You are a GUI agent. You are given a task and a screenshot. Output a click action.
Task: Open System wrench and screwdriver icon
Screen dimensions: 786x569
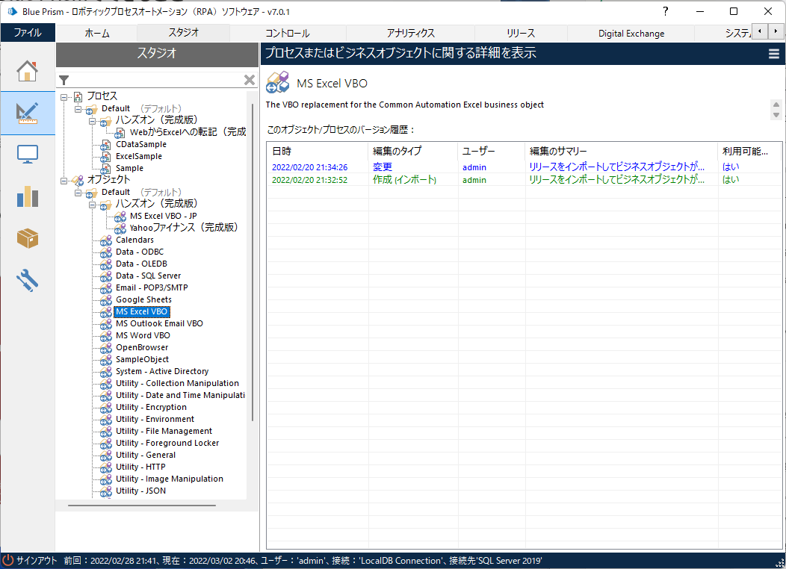[x=28, y=280]
